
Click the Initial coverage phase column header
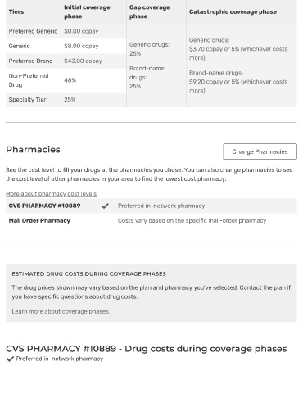pyautogui.click(x=87, y=11)
